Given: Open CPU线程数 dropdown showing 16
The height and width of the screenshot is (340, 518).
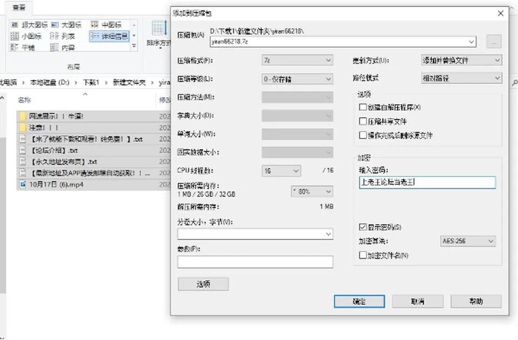Looking at the screenshot, I should click(281, 171).
